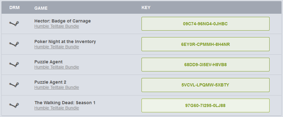Open the Humble Telltale Bundle link under Puzzle Agent 2
Image resolution: width=283 pixels, height=117 pixels.
(x=57, y=87)
